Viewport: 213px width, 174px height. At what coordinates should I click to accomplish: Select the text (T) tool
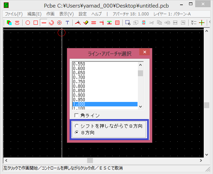click(67, 23)
